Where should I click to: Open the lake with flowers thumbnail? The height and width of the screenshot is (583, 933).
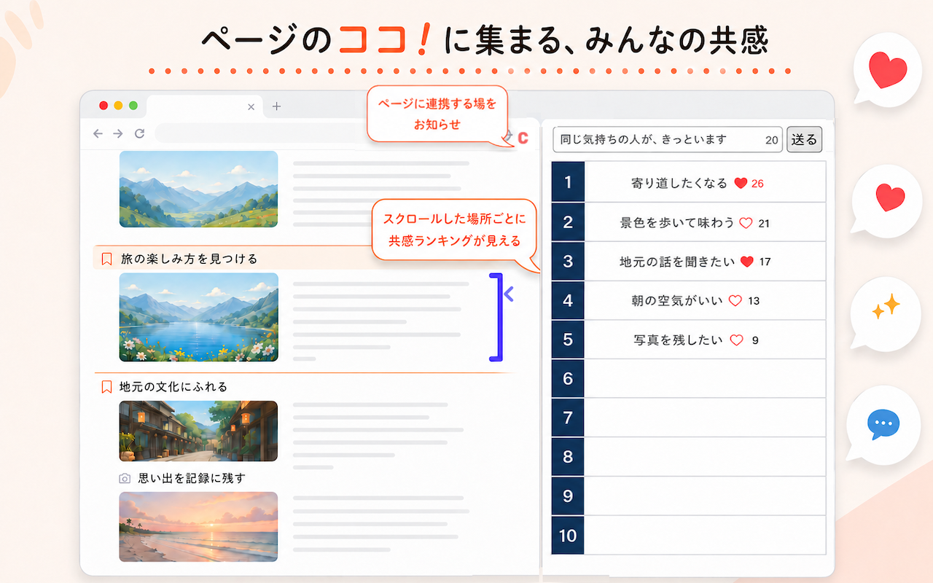point(198,317)
